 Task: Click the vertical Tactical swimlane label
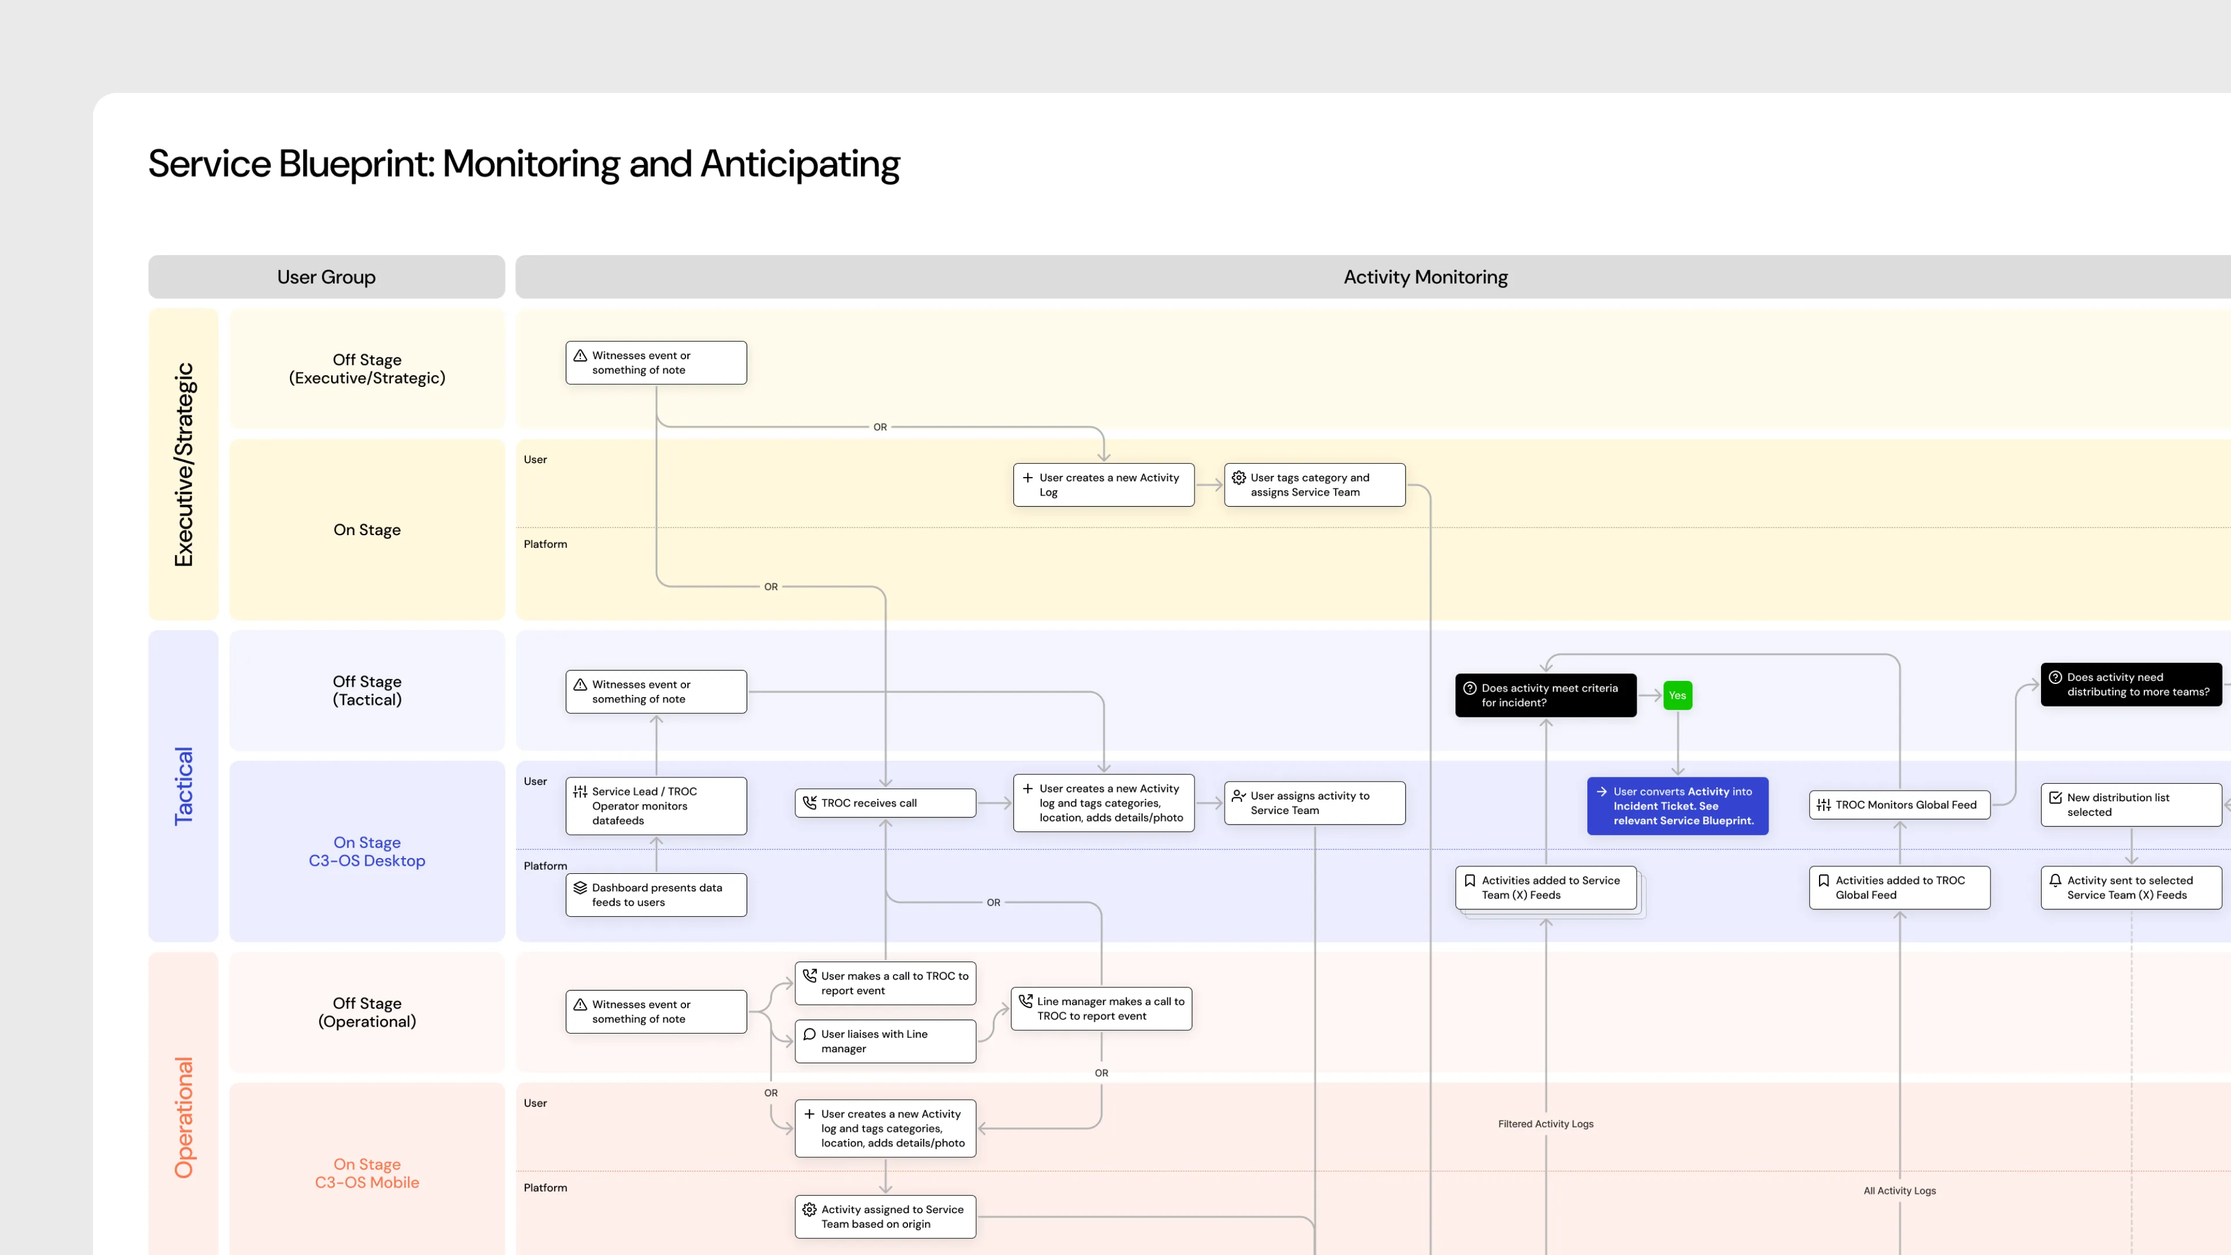coord(183,786)
